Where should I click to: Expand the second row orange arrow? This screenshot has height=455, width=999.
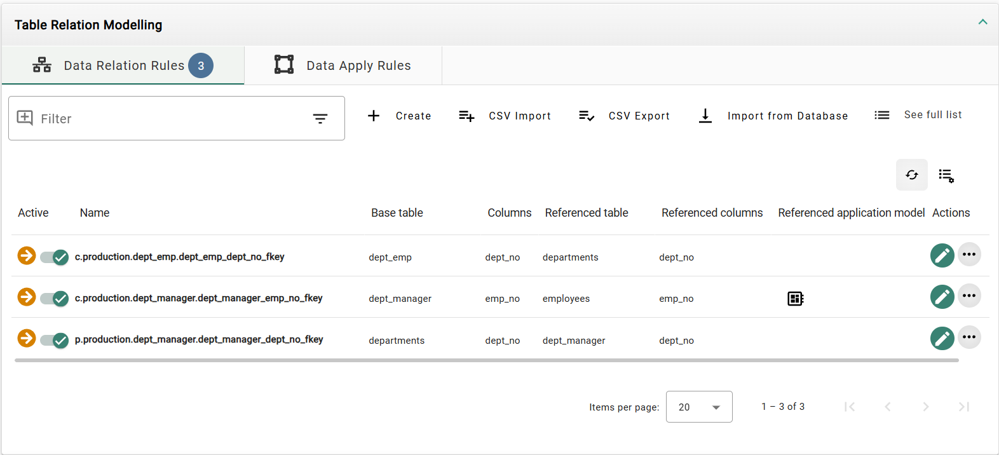pos(27,297)
